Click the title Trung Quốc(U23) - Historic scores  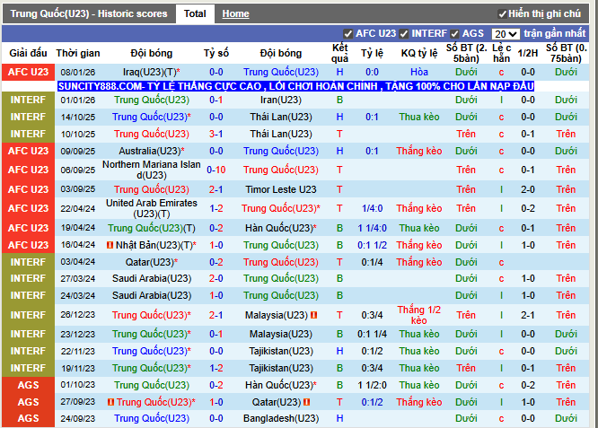pos(89,13)
